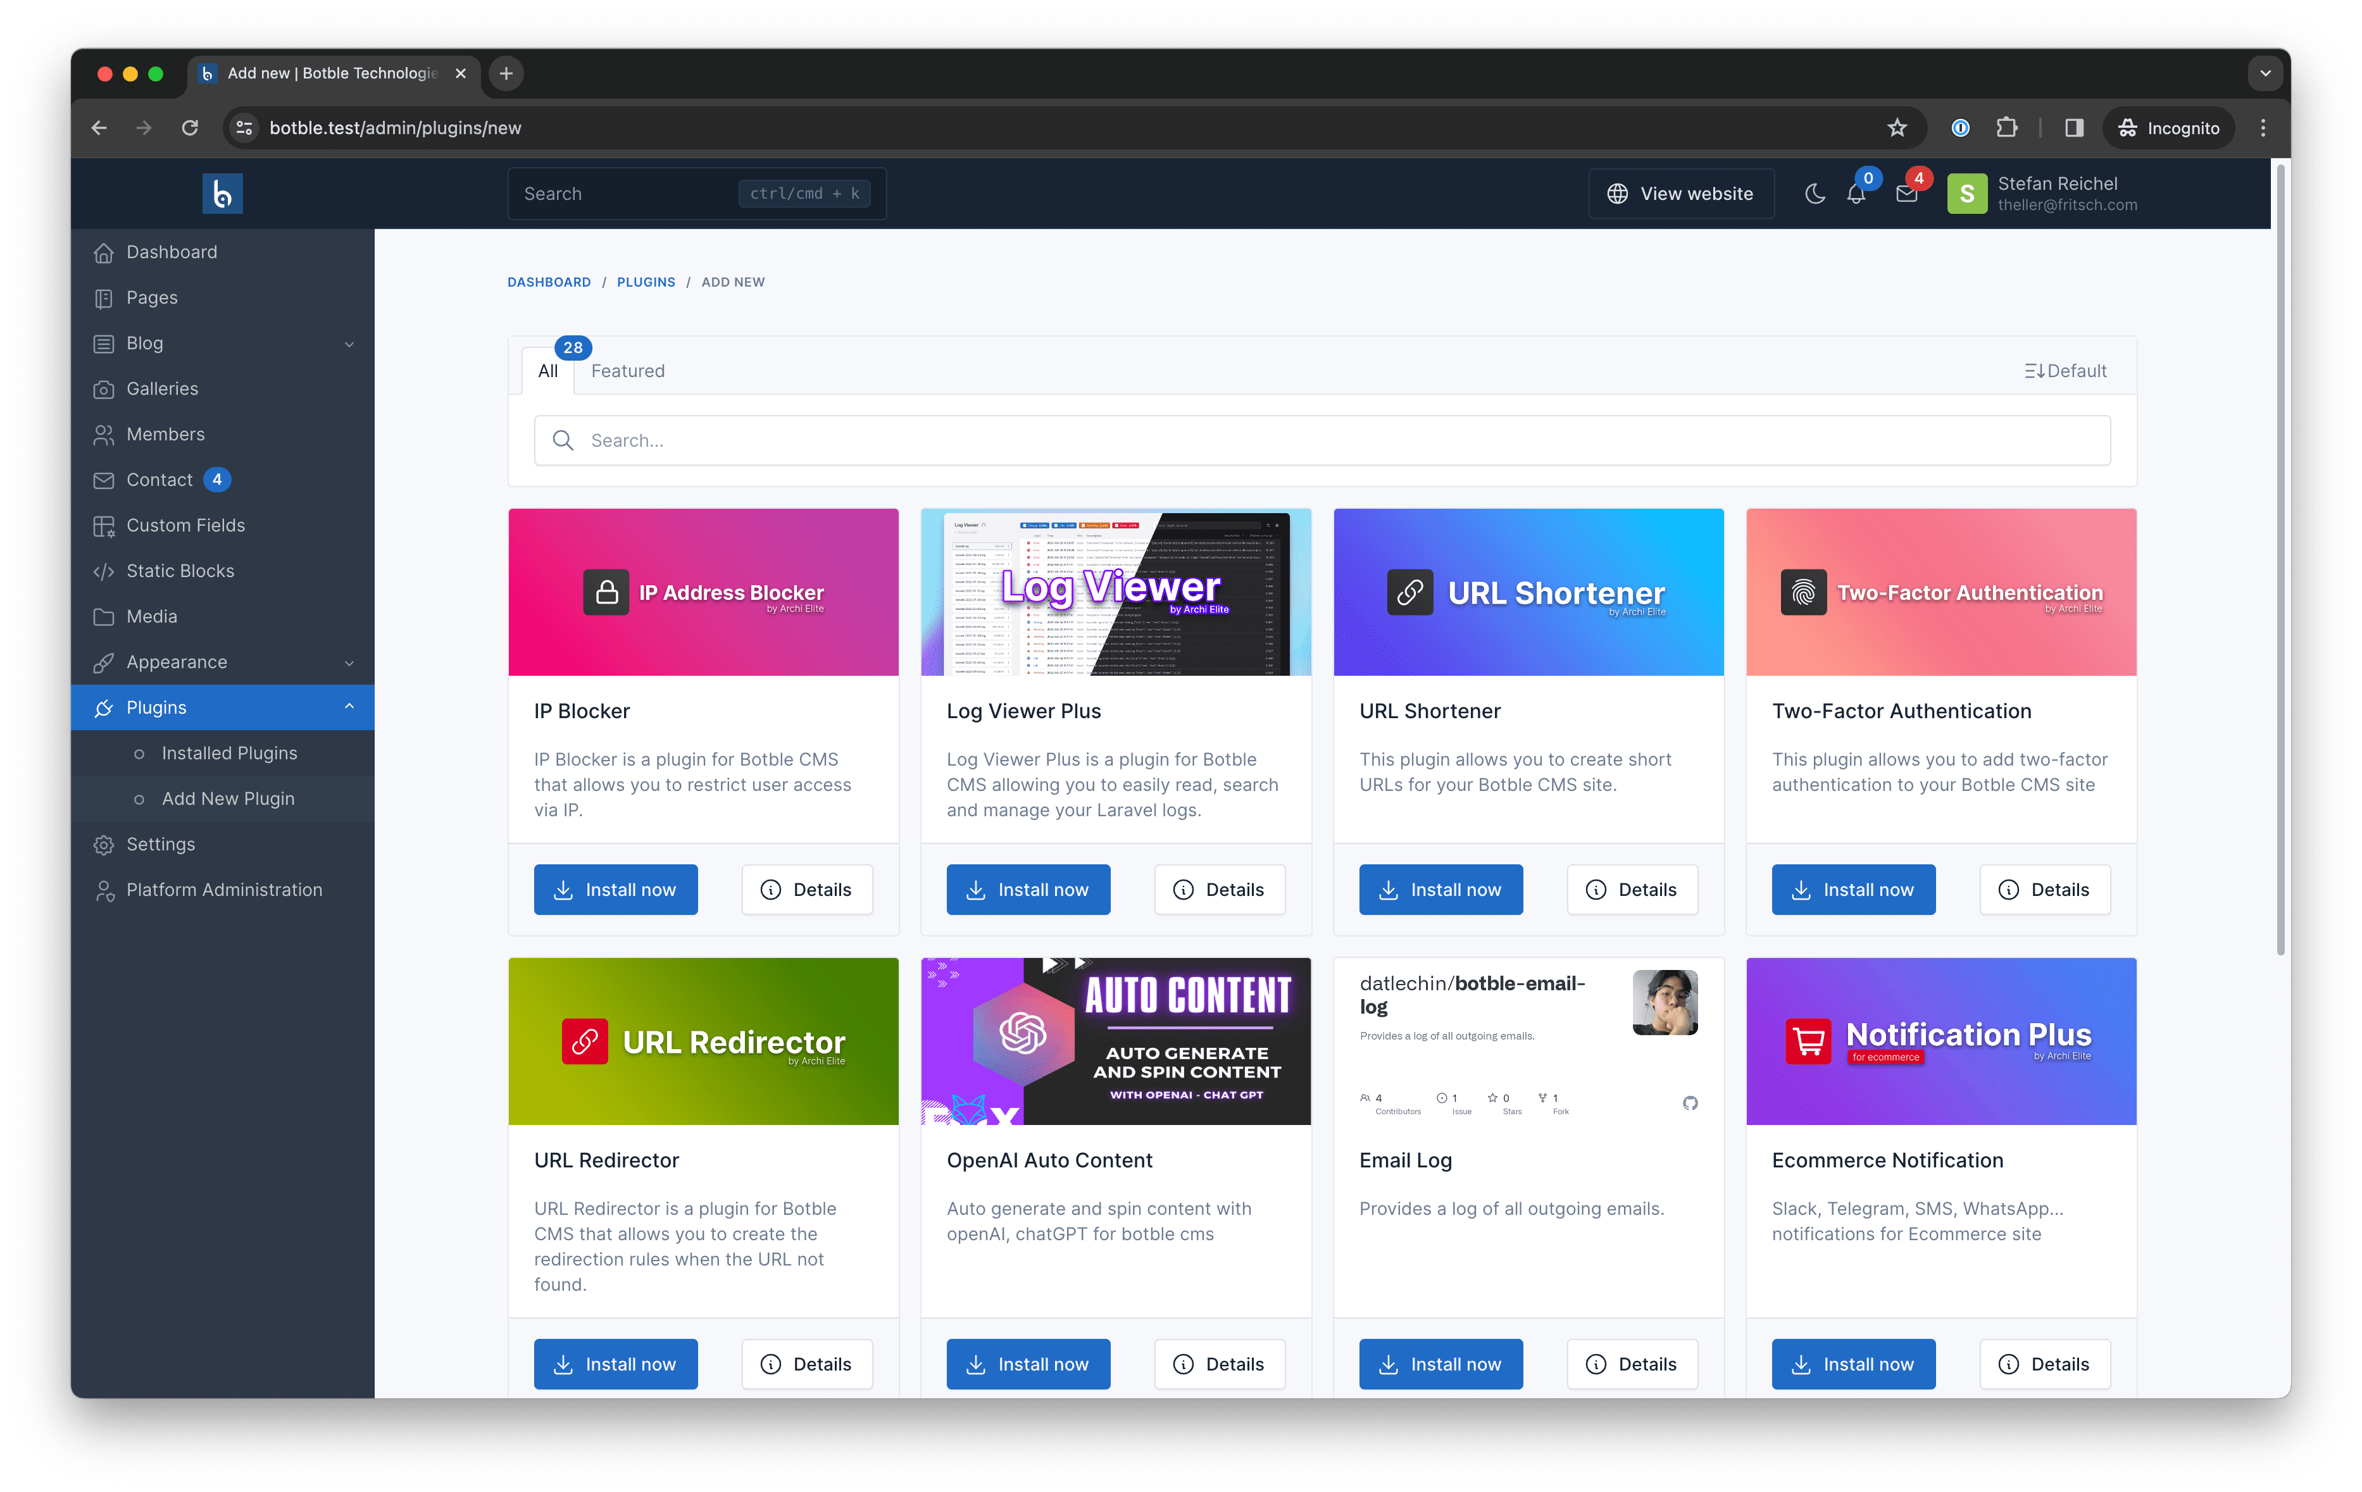Screen dimensions: 2362x1492
Task: Install the URL Shortener plugin
Action: pos(1441,890)
